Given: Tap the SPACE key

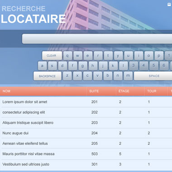Looking at the screenshot, I should point(153,76).
